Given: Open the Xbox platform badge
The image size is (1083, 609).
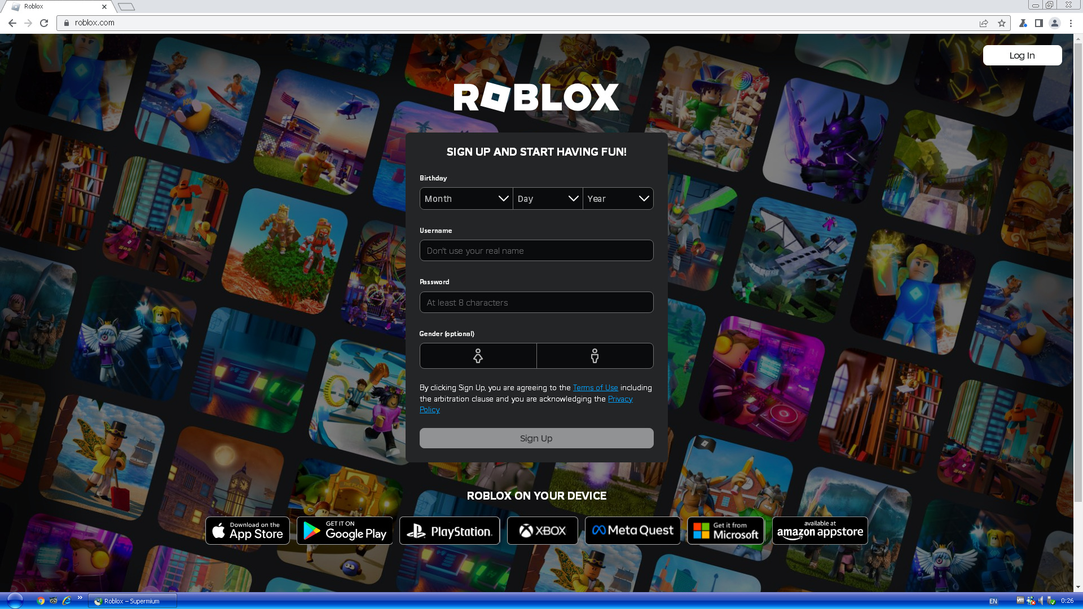Looking at the screenshot, I should pos(542,531).
